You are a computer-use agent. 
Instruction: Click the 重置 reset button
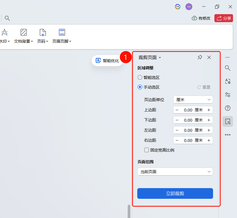pos(204,87)
